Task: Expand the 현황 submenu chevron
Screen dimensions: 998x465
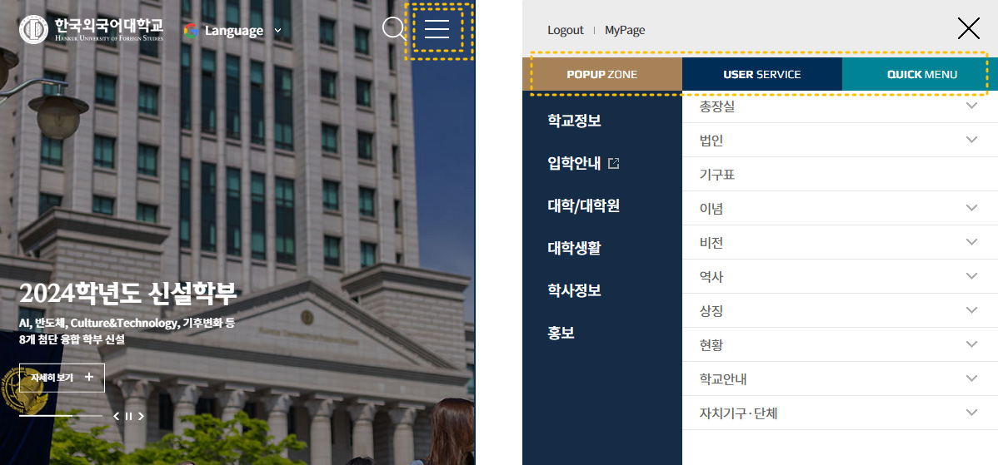Action: pos(971,344)
